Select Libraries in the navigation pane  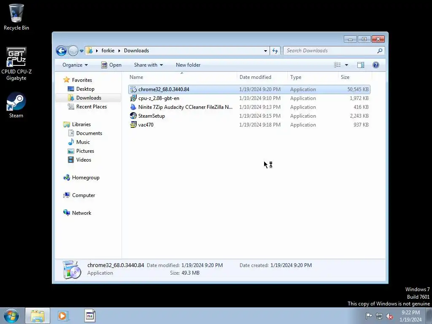81,124
